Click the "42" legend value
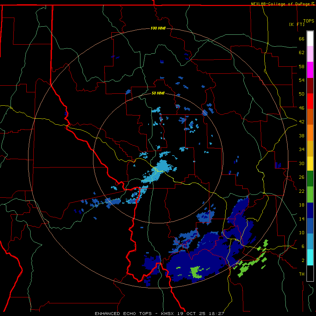Viewport: 316px width, 316px height. (302, 122)
